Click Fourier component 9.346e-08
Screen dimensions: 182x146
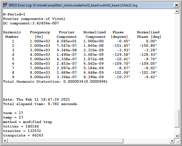point(67,50)
